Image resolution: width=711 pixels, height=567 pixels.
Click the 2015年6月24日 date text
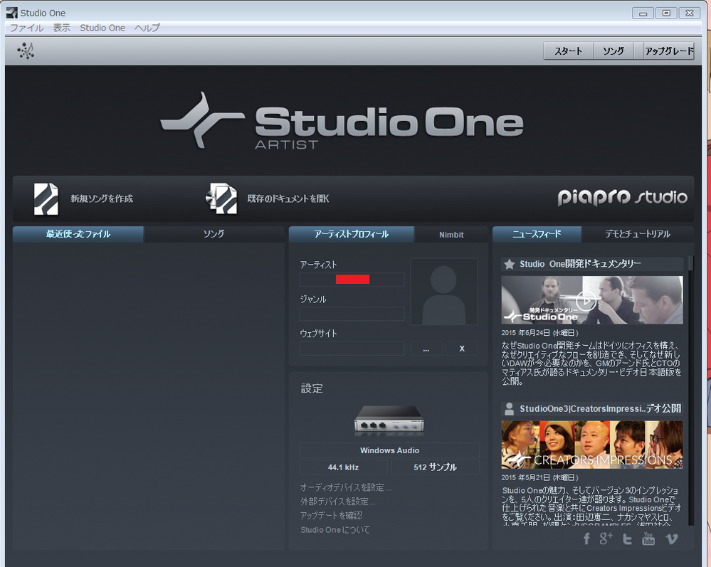(539, 333)
